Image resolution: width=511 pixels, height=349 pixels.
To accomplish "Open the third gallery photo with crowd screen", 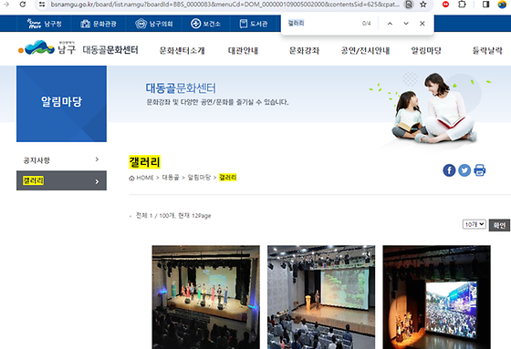I will [437, 297].
